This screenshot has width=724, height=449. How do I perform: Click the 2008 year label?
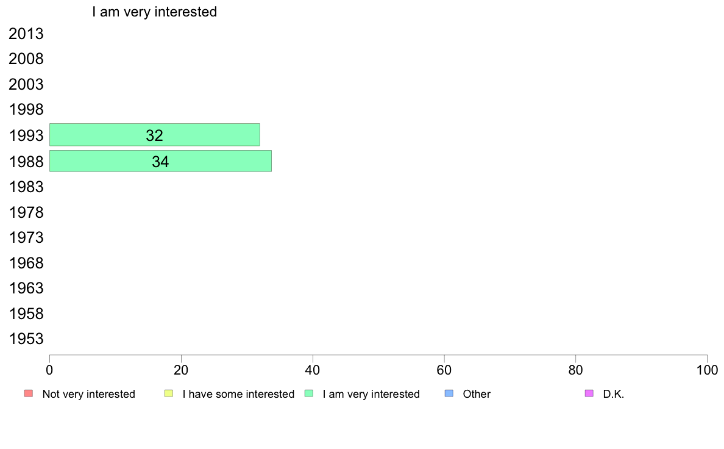click(26, 59)
